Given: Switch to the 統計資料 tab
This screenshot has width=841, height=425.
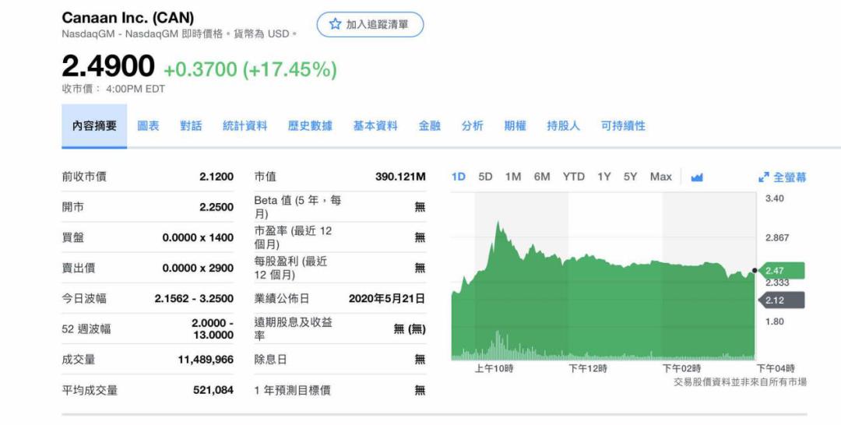Looking at the screenshot, I should [x=245, y=126].
